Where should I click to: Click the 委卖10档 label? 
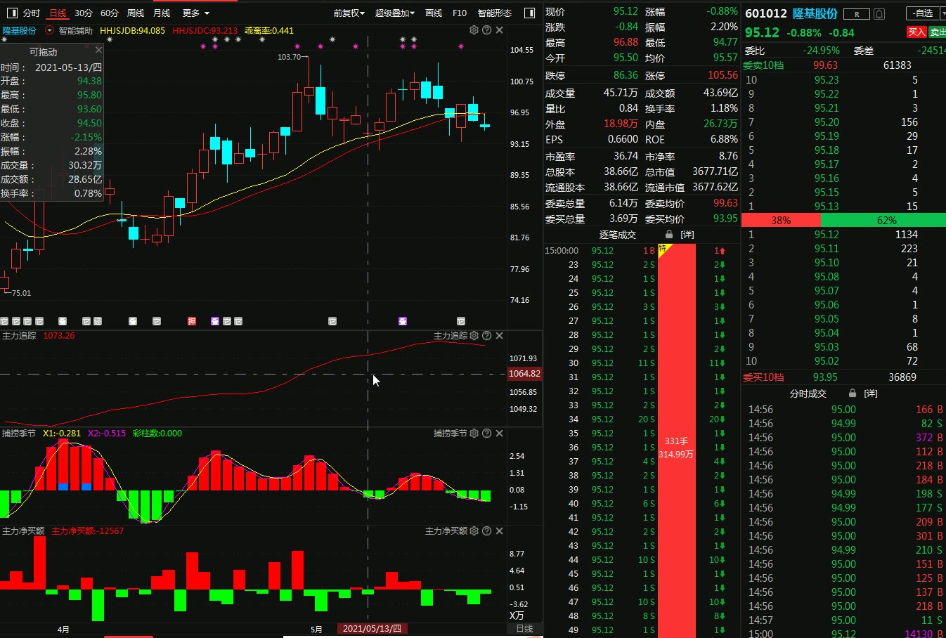pyautogui.click(x=763, y=65)
